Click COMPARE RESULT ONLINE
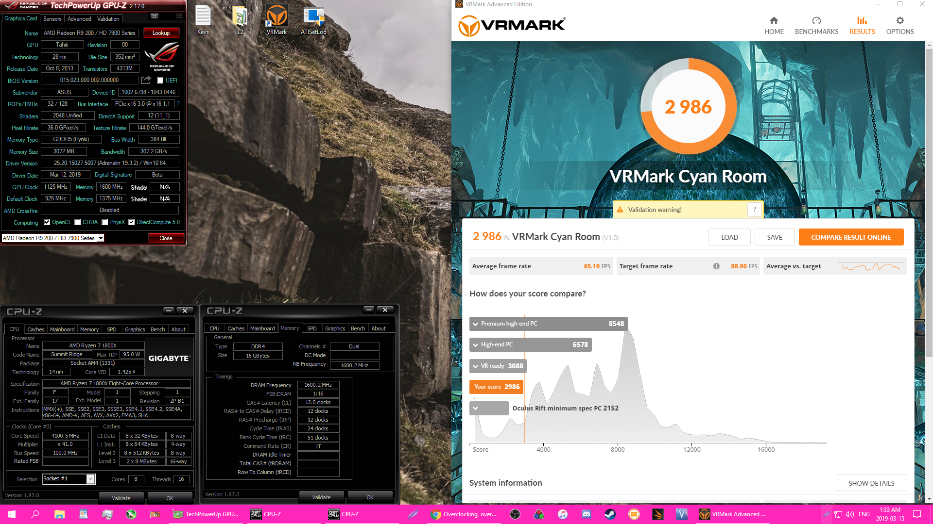The image size is (933, 524). [x=851, y=237]
